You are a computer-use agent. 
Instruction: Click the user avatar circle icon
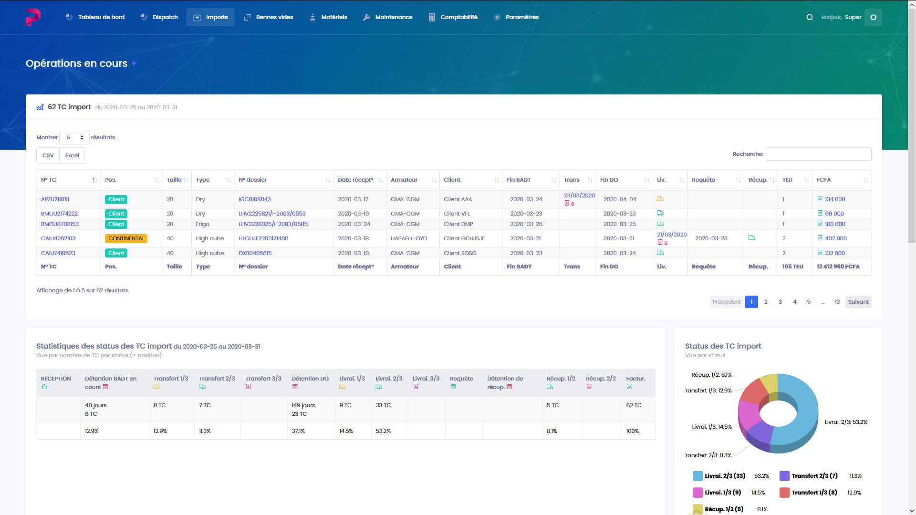tap(873, 17)
